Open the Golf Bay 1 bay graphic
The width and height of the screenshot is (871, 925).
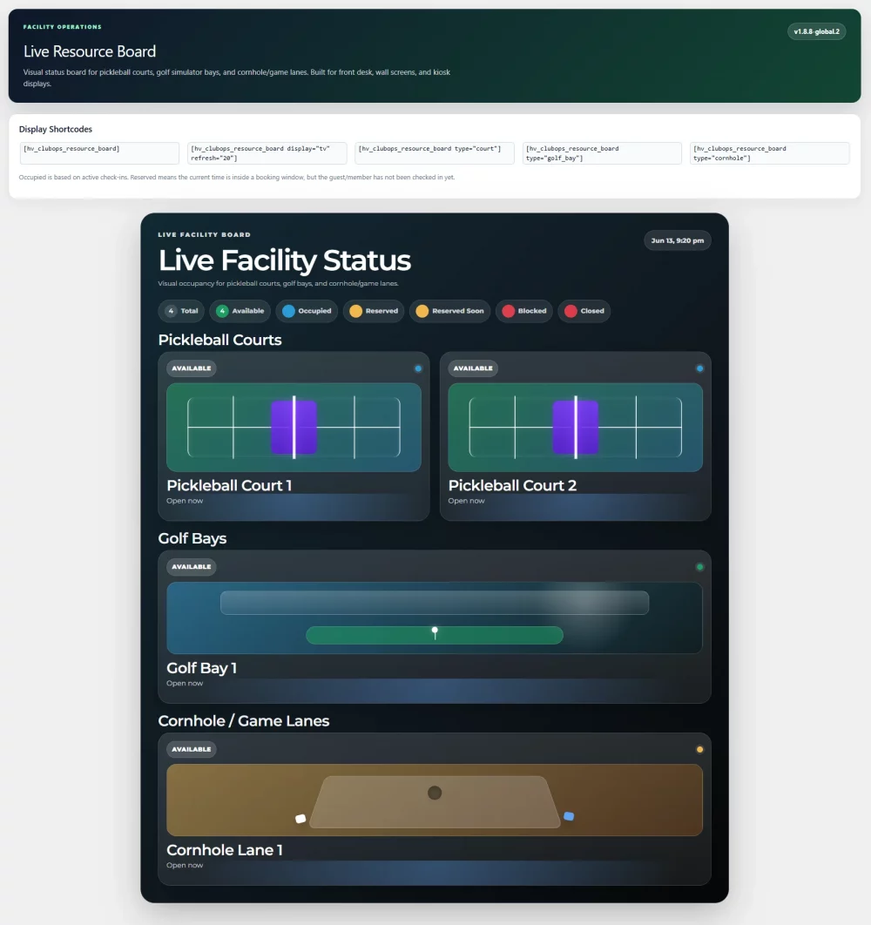point(435,618)
